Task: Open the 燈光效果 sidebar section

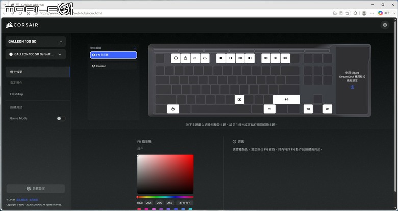Action: click(38, 72)
